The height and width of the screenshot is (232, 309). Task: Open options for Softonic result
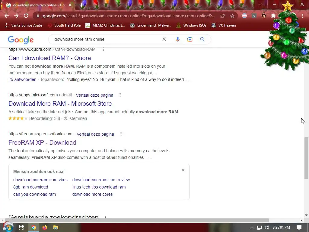tap(121, 134)
